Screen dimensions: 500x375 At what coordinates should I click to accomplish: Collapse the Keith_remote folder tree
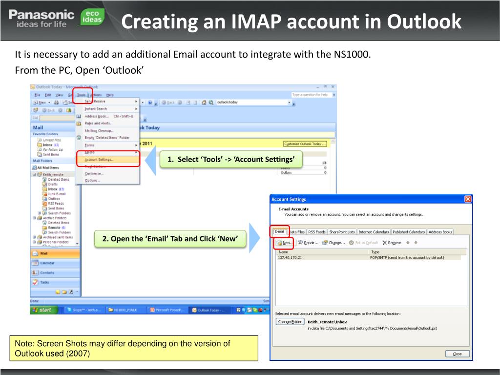click(34, 175)
